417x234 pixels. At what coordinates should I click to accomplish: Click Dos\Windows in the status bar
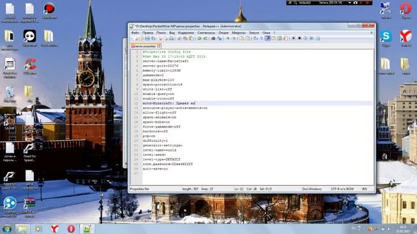point(311,189)
